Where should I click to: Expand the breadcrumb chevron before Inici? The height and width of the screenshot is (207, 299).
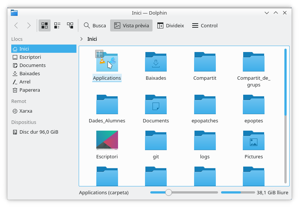click(81, 39)
